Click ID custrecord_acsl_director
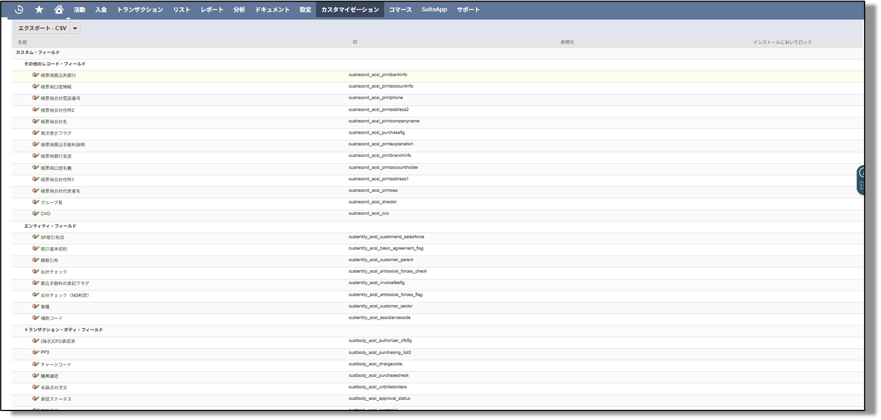 (x=373, y=201)
